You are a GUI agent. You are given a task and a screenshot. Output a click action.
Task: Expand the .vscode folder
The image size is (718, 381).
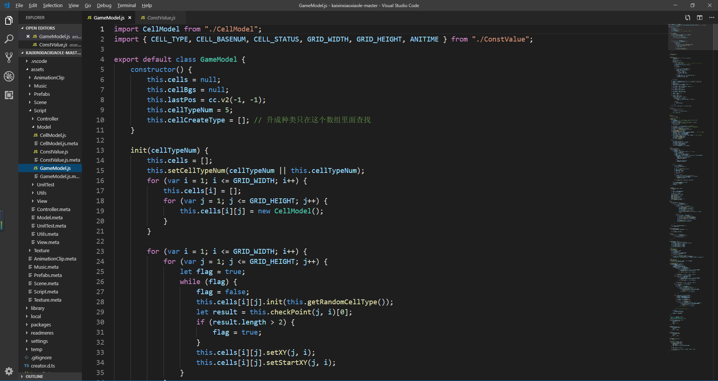50,61
